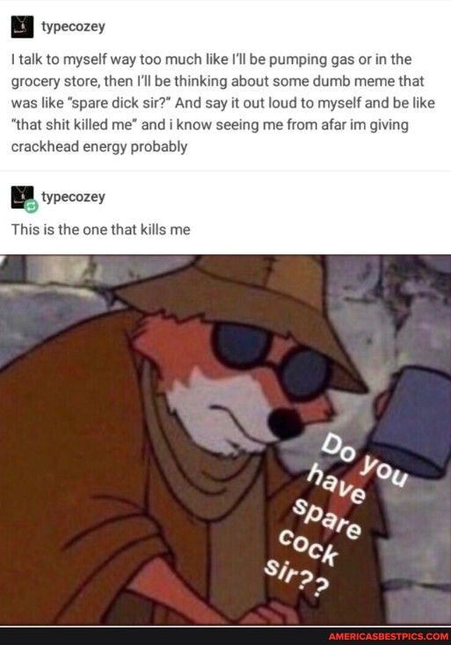
Task: Click the black footer bar
Action: click(225, 636)
